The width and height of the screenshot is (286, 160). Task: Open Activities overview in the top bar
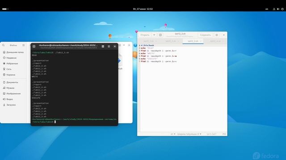pos(5,9)
